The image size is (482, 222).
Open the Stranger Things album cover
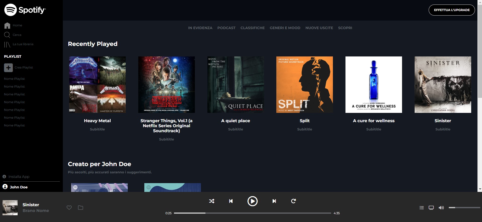166,85
